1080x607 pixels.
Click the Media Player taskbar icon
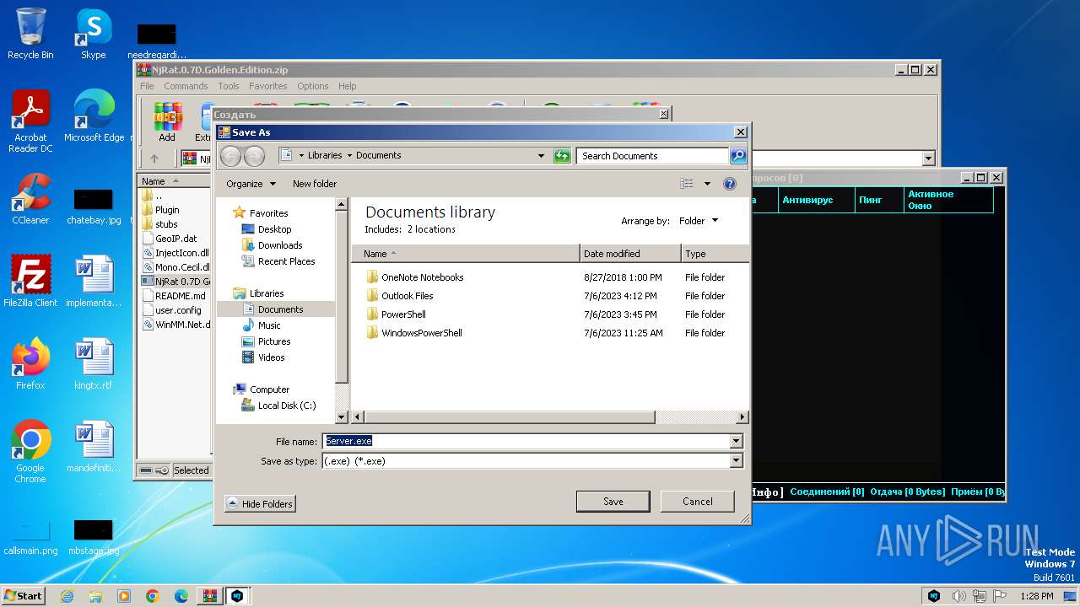coord(124,596)
